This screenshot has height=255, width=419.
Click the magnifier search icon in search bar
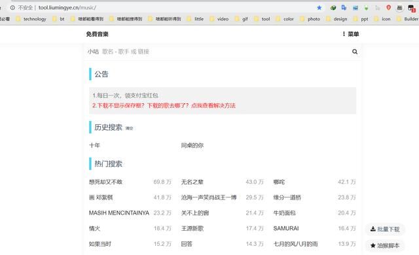click(355, 52)
